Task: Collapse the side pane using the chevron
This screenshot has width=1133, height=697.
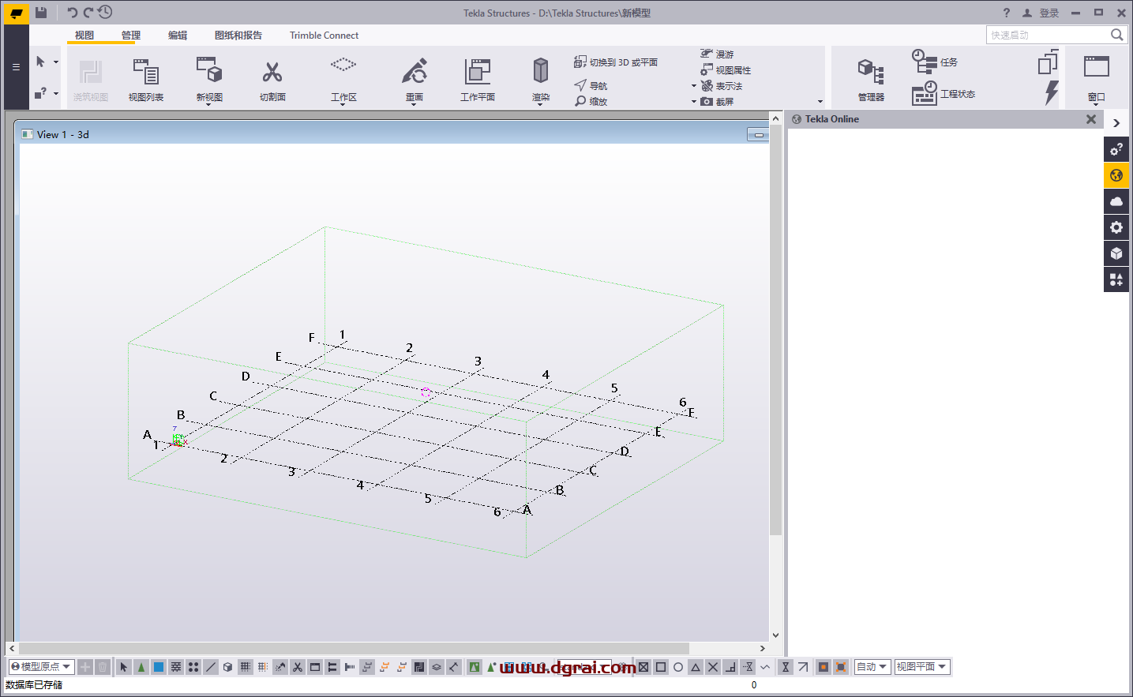Action: 1116,123
